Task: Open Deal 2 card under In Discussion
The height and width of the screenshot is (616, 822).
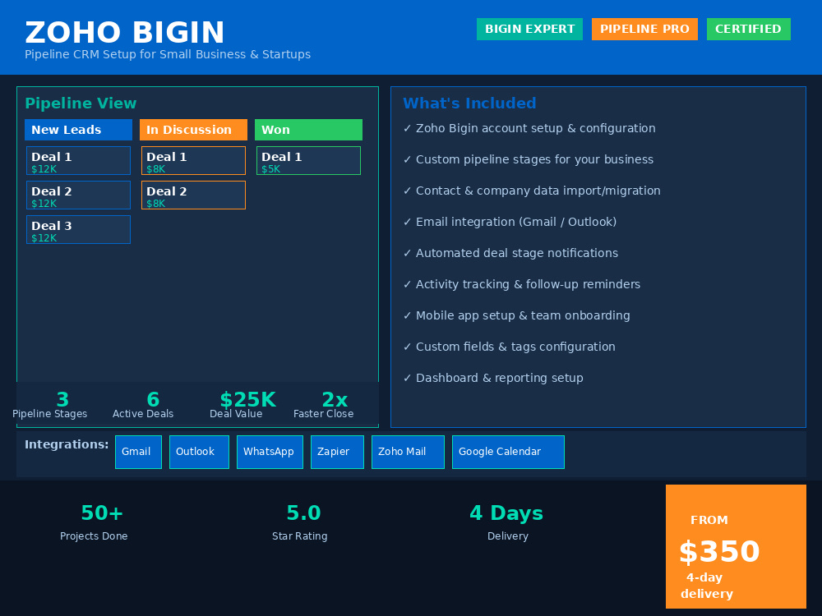Action: click(193, 195)
